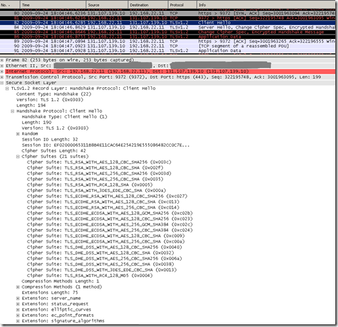The image size is (338, 327).
Task: Select Extensions Length: 75 line
Action: (50, 293)
